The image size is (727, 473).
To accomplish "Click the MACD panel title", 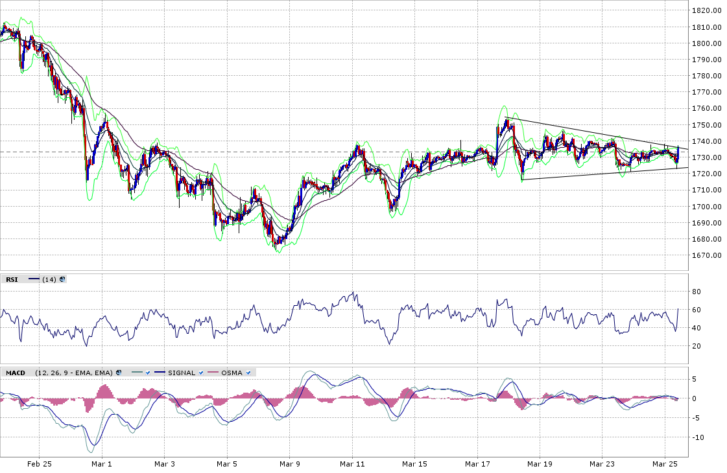I will (16, 373).
